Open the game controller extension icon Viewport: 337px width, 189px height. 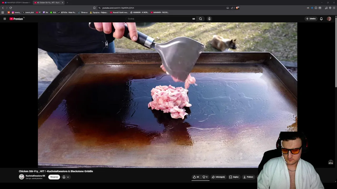[x=308, y=8]
